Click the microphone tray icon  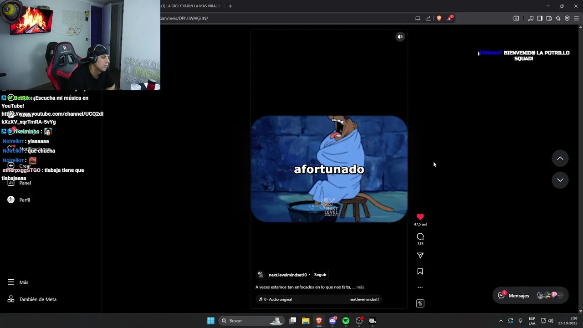[520, 321]
